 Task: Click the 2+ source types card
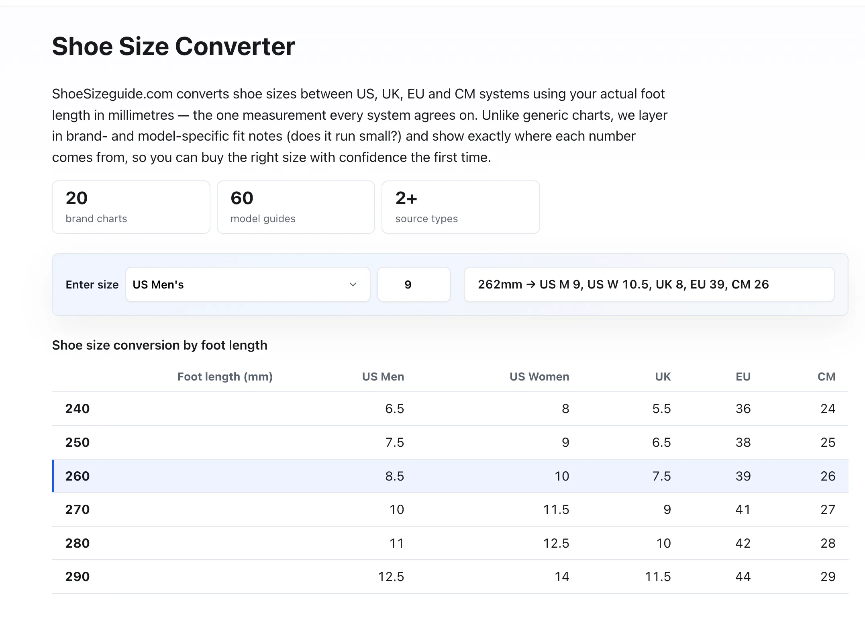(x=461, y=207)
